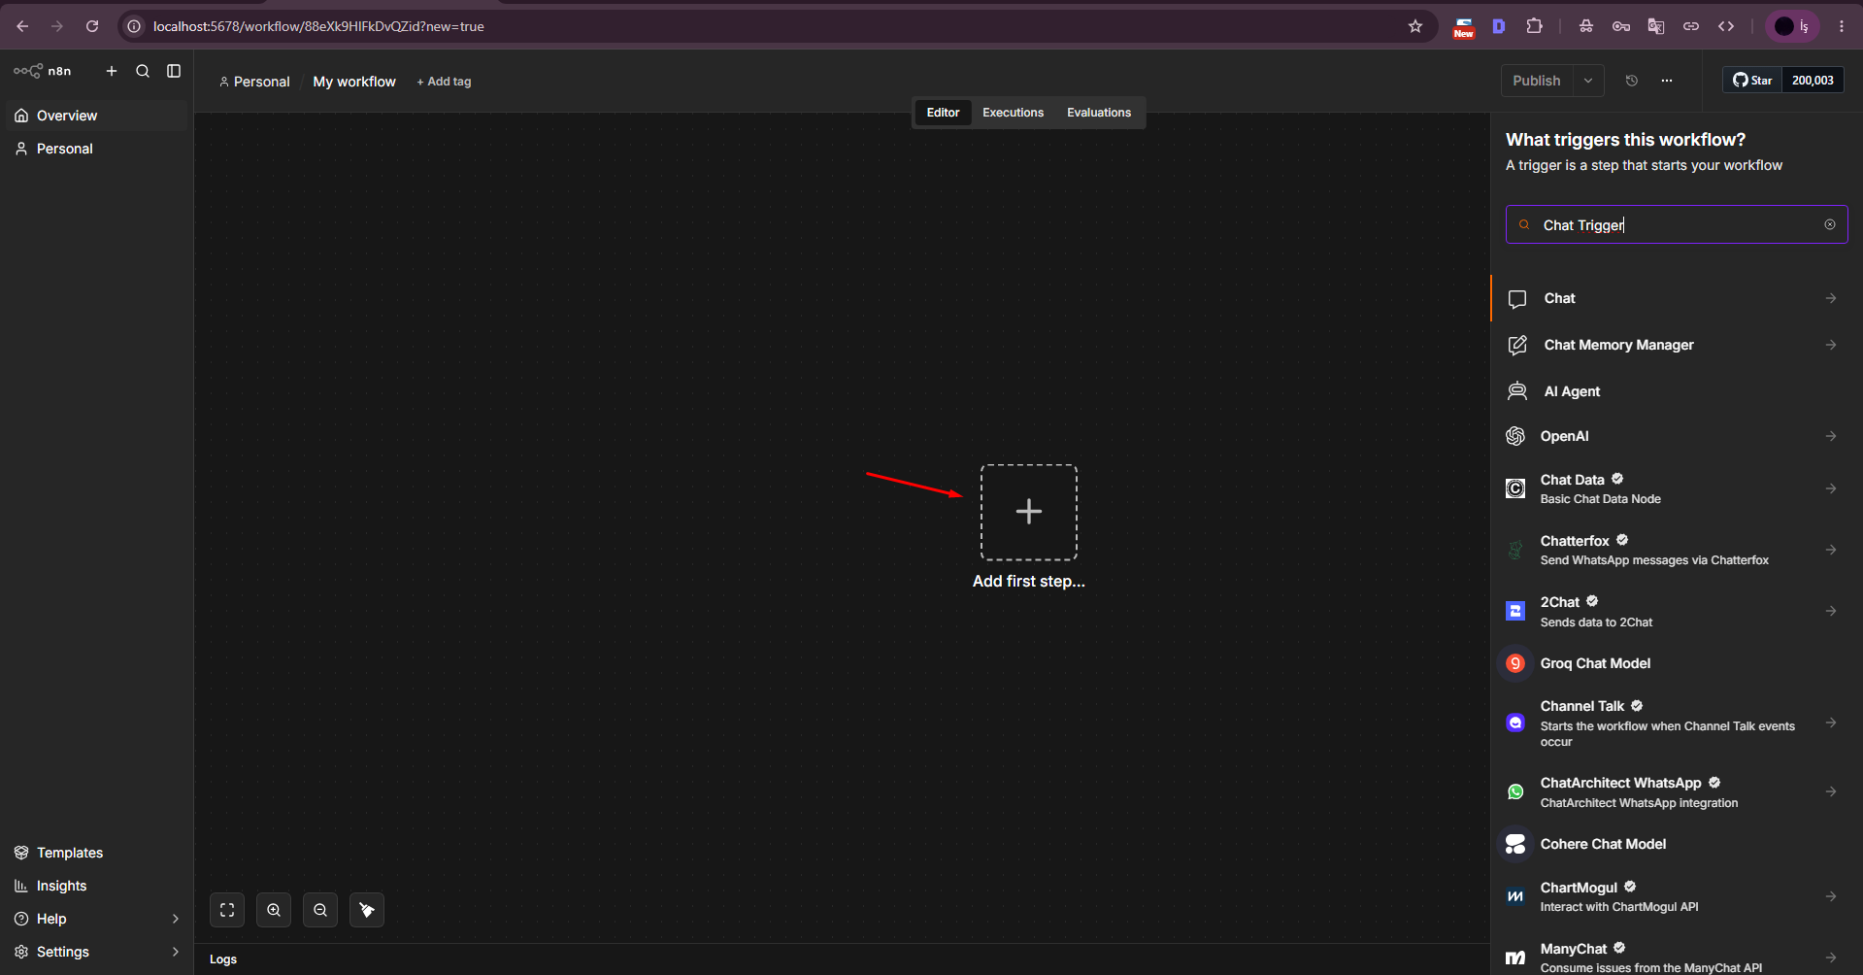Select the ChartMogul icon
The height and width of the screenshot is (975, 1863).
[1515, 896]
